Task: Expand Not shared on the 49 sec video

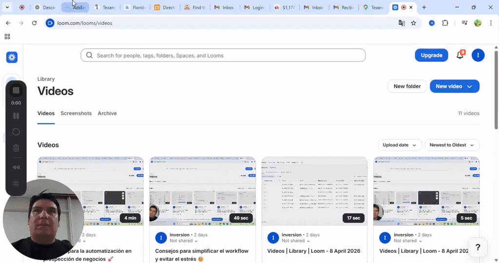Action: pos(184,241)
